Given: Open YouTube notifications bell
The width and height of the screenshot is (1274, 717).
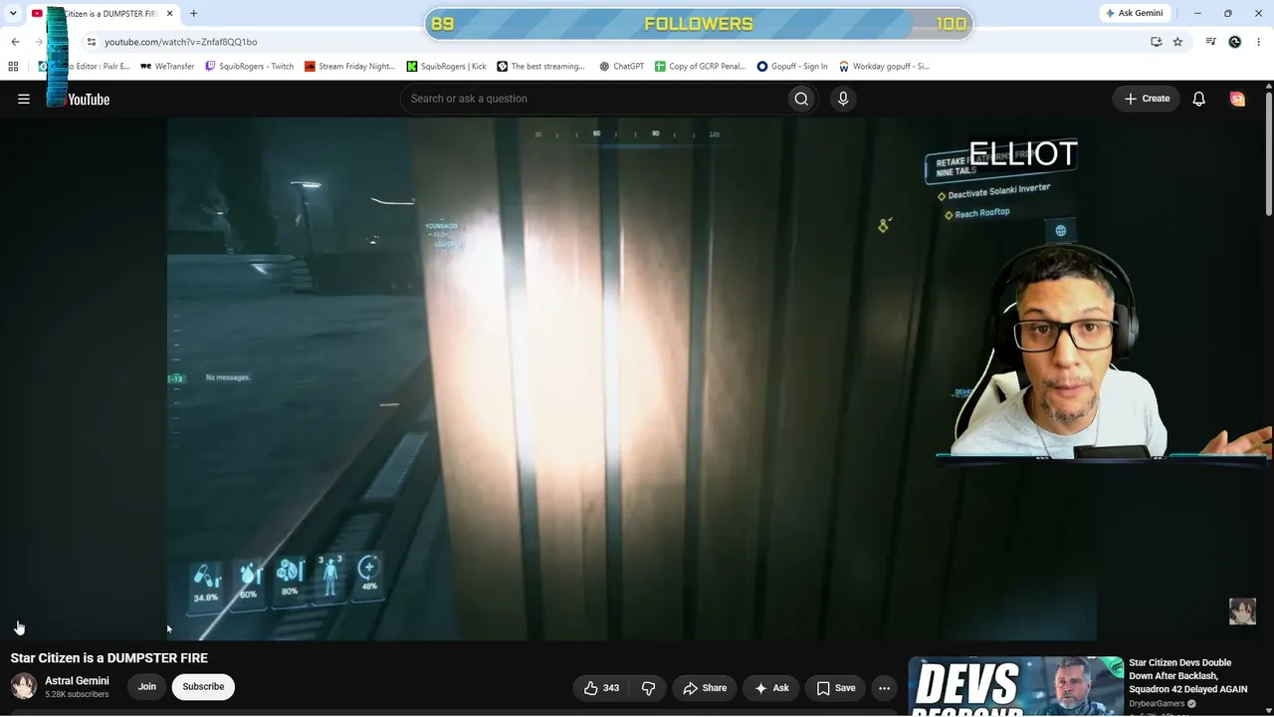Looking at the screenshot, I should tap(1199, 99).
